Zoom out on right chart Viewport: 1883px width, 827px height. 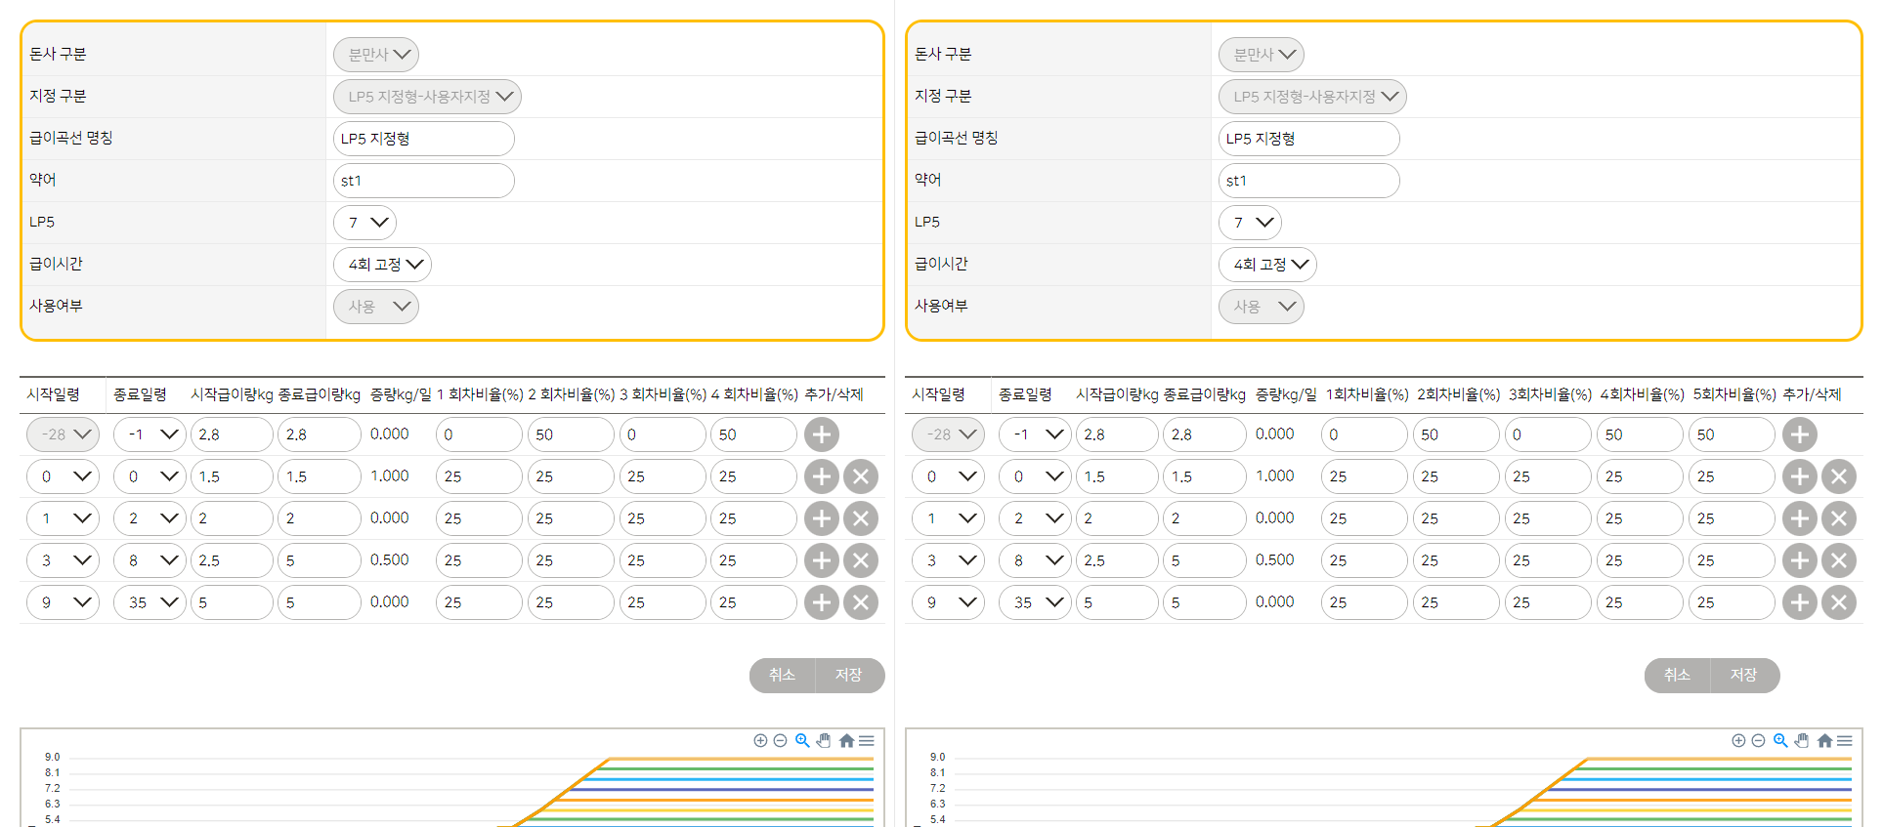(1758, 741)
